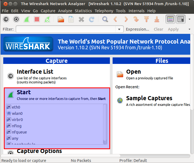Expand the main toolbar overflow arrow

click(189, 19)
